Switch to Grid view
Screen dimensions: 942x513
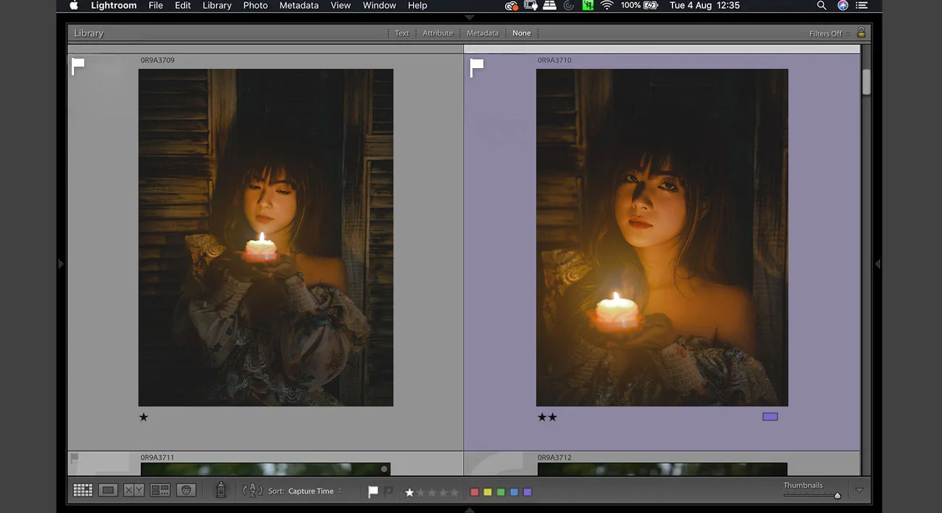[x=83, y=491]
